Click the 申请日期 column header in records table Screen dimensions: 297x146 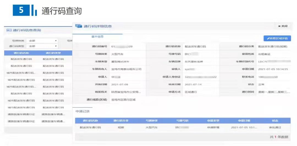tap(240, 121)
